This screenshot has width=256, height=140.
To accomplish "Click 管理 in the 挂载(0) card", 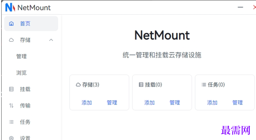I will [x=175, y=103].
